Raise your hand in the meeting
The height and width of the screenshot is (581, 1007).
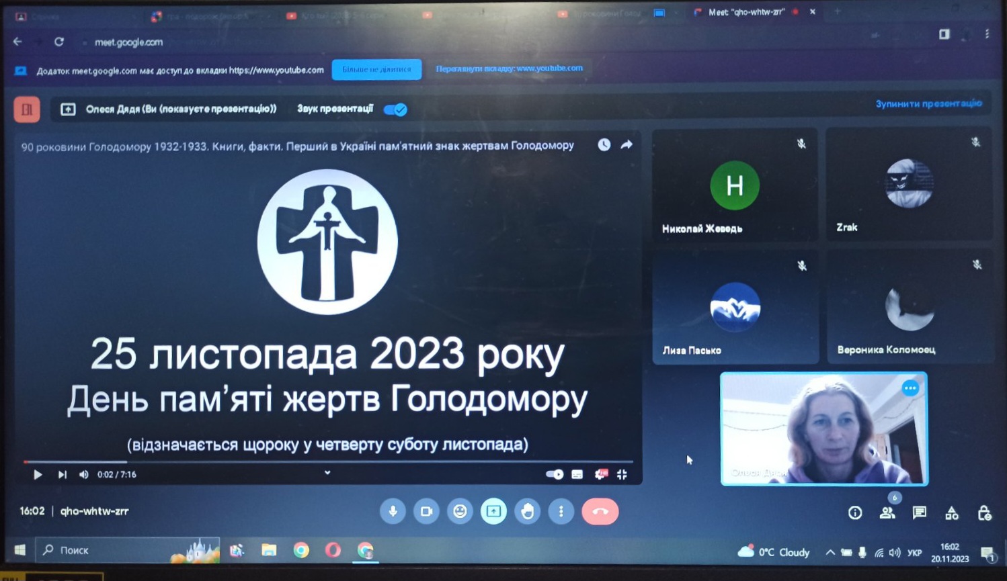coord(528,512)
